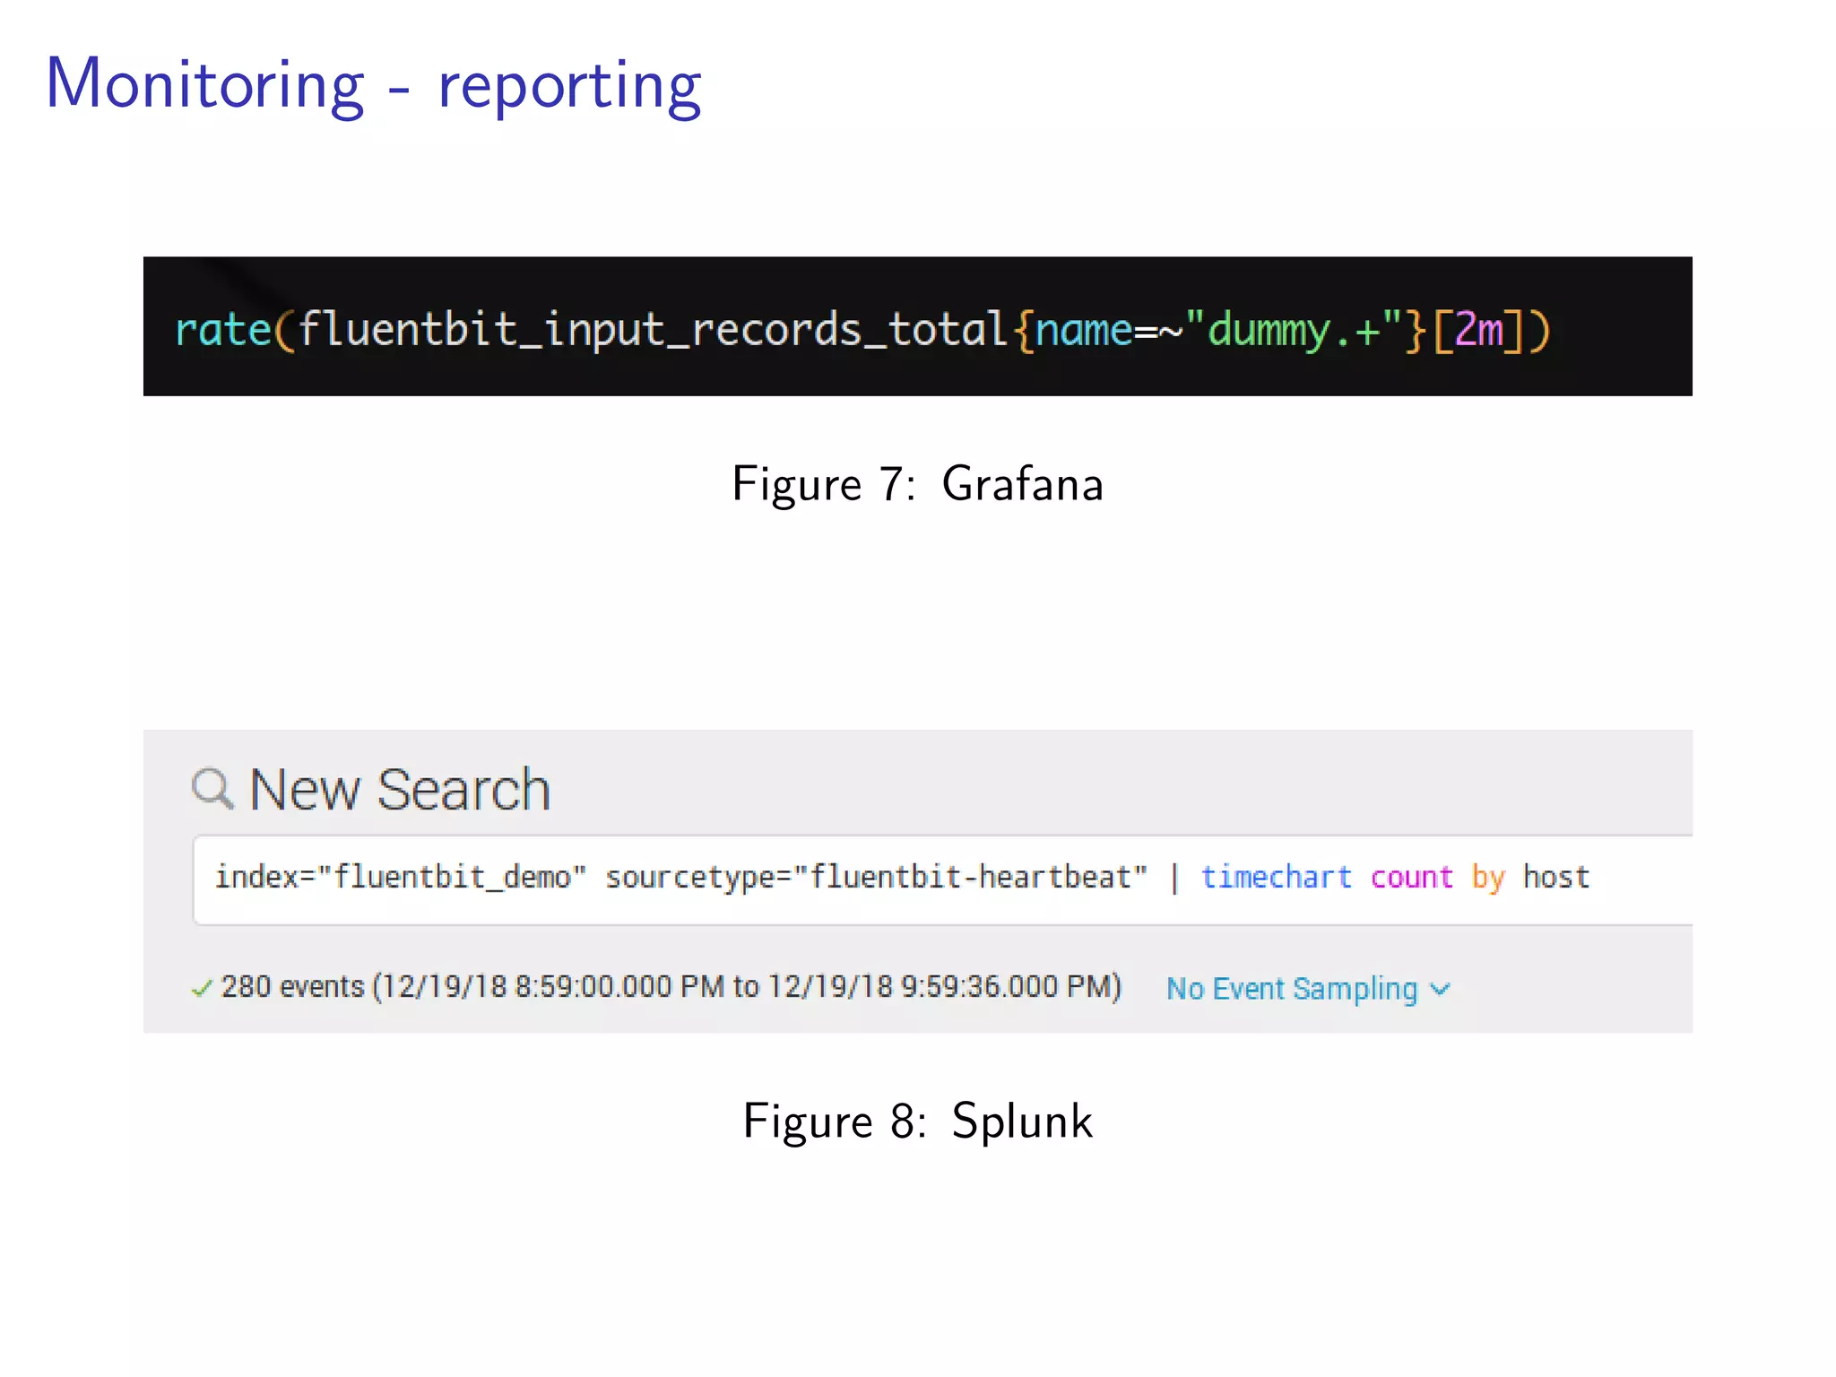The height and width of the screenshot is (1377, 1836).
Task: Click the 'New Search' heading
Action: coord(400,790)
